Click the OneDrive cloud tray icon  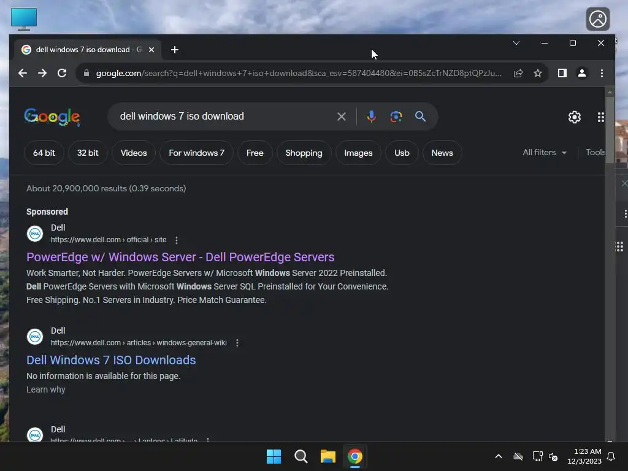click(518, 456)
